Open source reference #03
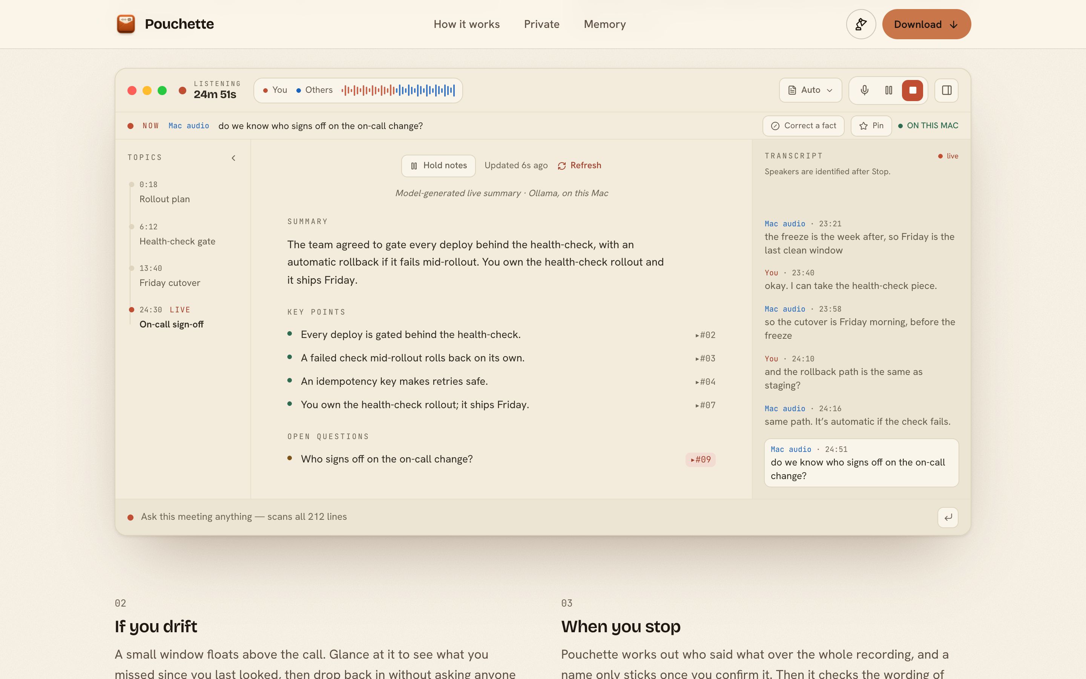 (706, 358)
